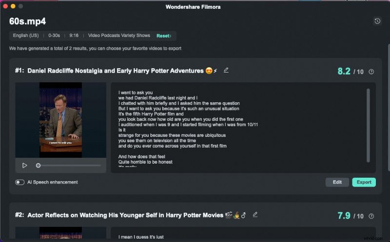Open help icon beside the 7.9 score

tap(371, 216)
